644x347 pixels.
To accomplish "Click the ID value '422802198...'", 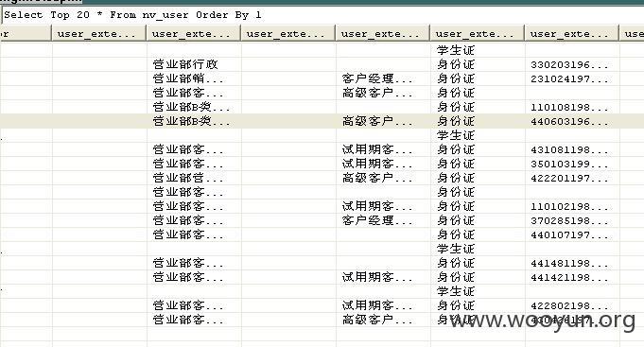I will 569,306.
